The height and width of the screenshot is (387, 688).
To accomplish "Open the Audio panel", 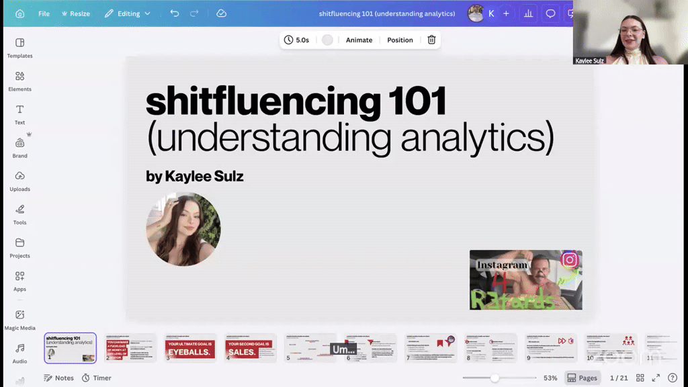I will pyautogui.click(x=19, y=353).
